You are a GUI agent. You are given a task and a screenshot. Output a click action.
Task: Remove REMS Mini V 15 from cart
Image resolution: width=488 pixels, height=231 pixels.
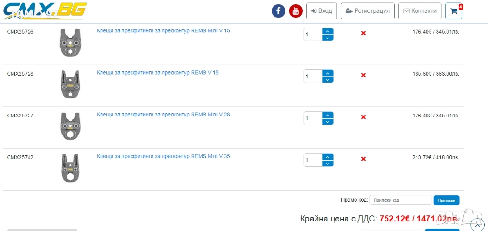click(x=363, y=33)
